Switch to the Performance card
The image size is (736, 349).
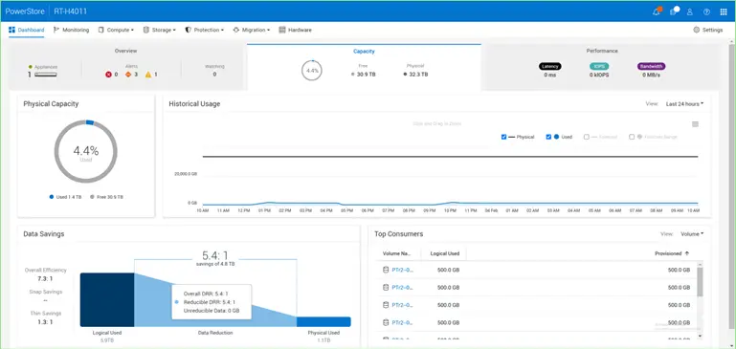click(601, 67)
